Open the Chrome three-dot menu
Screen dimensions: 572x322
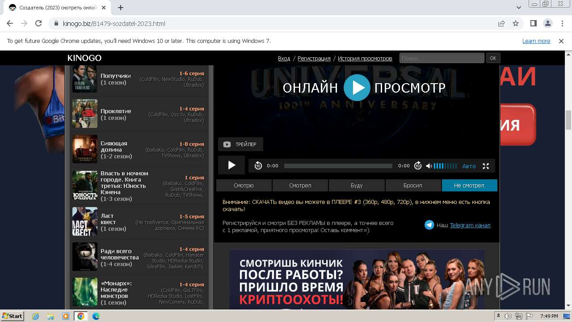tap(562, 23)
